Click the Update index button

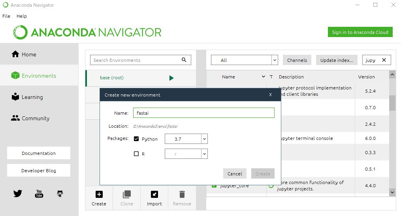[x=337, y=60]
